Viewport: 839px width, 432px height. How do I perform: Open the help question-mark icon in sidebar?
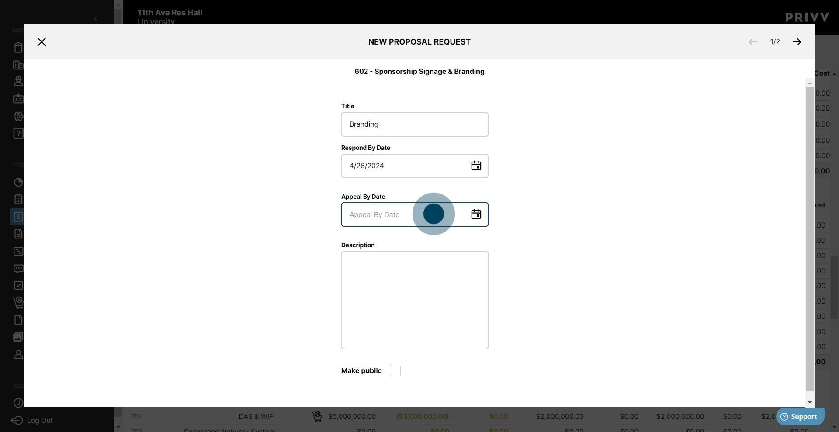tap(18, 134)
